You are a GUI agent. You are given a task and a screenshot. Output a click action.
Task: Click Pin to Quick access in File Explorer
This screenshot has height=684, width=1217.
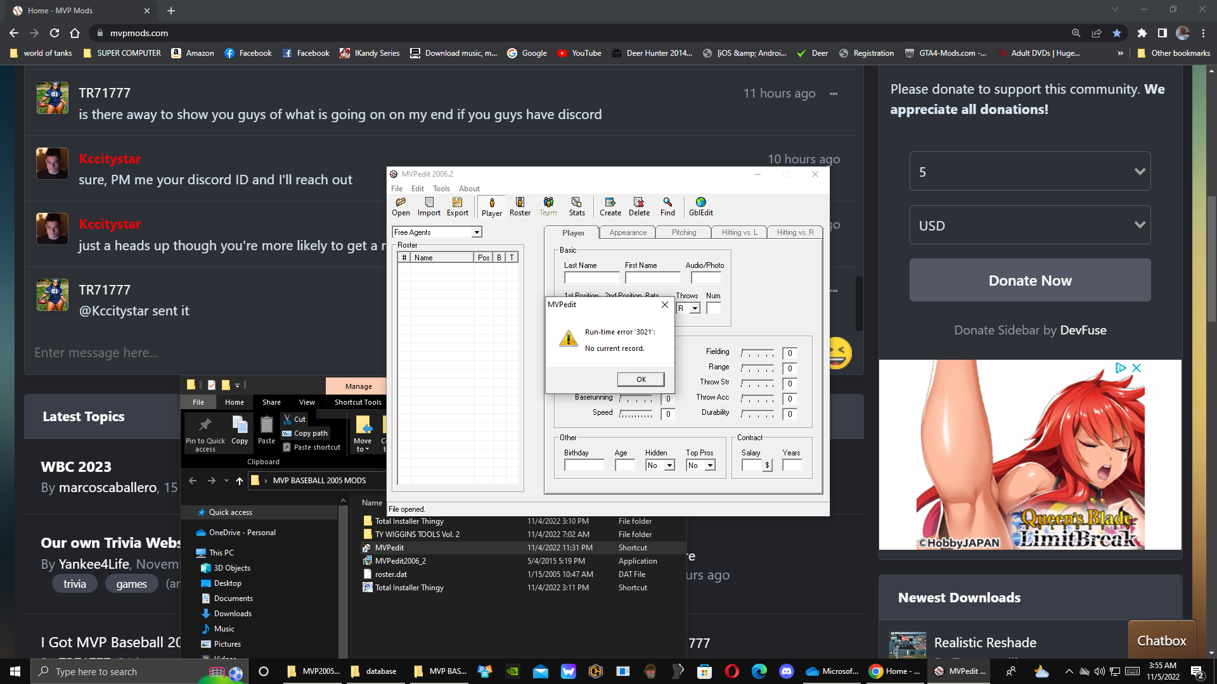pyautogui.click(x=205, y=434)
